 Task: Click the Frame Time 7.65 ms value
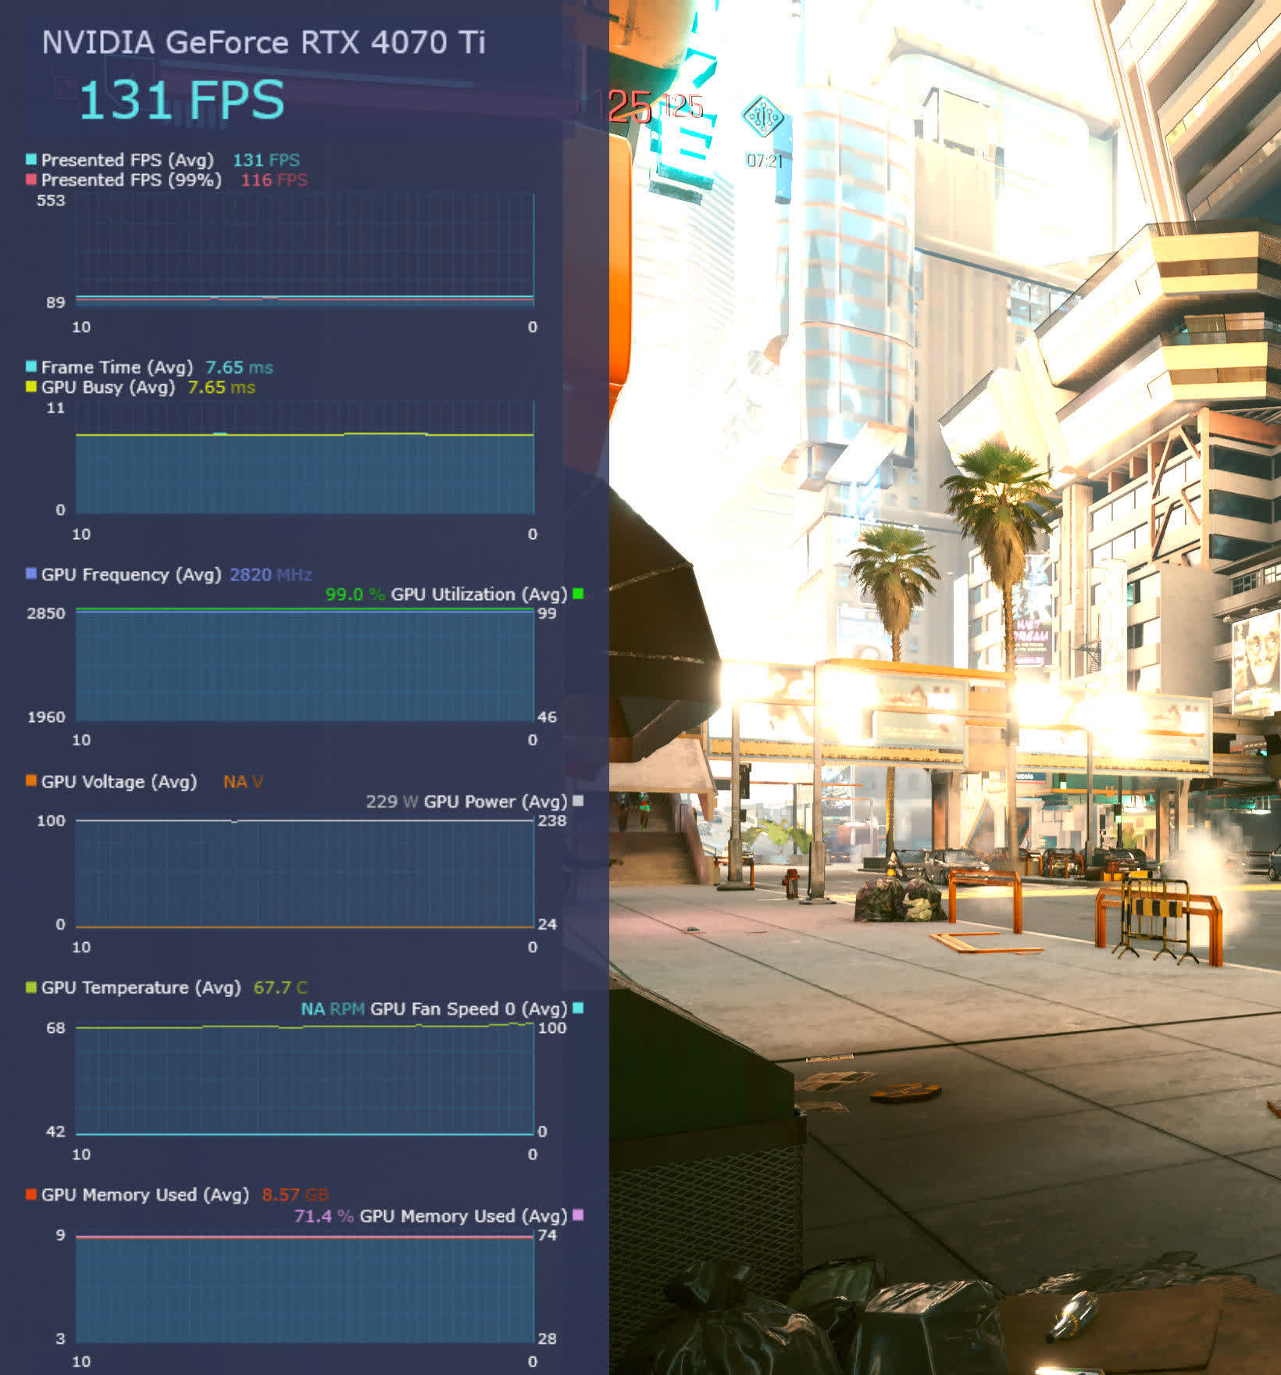pos(239,367)
